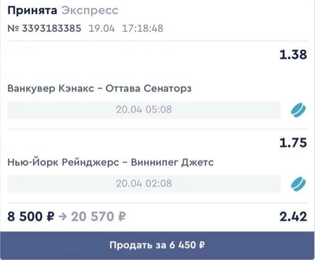The image size is (315, 260).
Task: Click the 1.75 odds value
Action: click(x=293, y=143)
